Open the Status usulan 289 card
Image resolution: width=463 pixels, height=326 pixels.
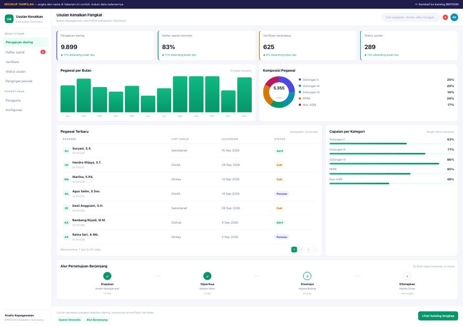(x=409, y=45)
